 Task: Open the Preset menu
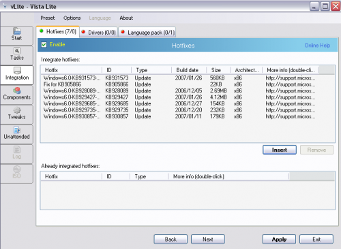48,18
